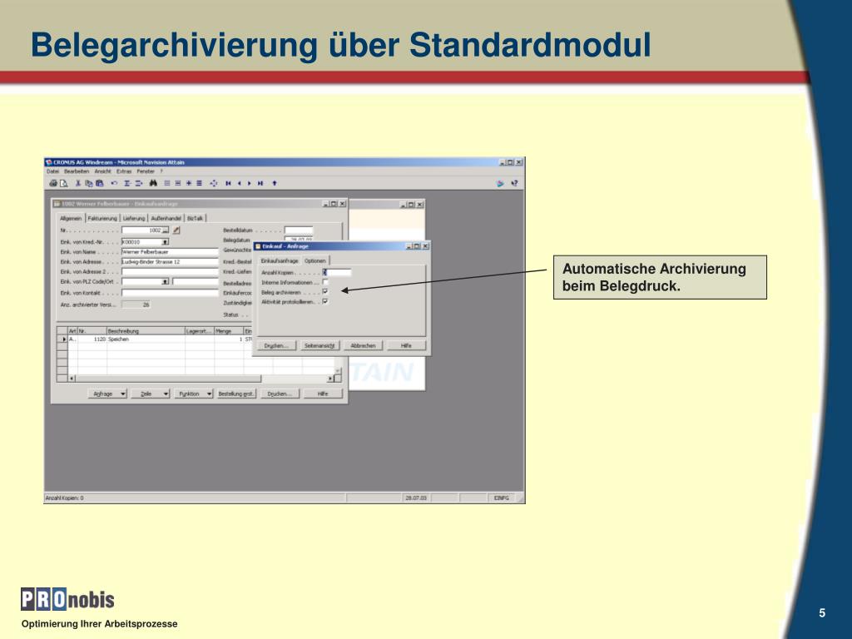Go to previous record toolbar arrow
Screen dimensions: 852x639
[239, 184]
